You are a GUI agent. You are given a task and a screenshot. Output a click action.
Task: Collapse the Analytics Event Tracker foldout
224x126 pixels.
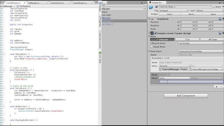pyautogui.click(x=149, y=33)
